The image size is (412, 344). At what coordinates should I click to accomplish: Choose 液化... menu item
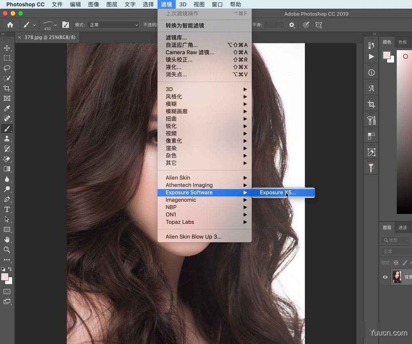click(204, 67)
